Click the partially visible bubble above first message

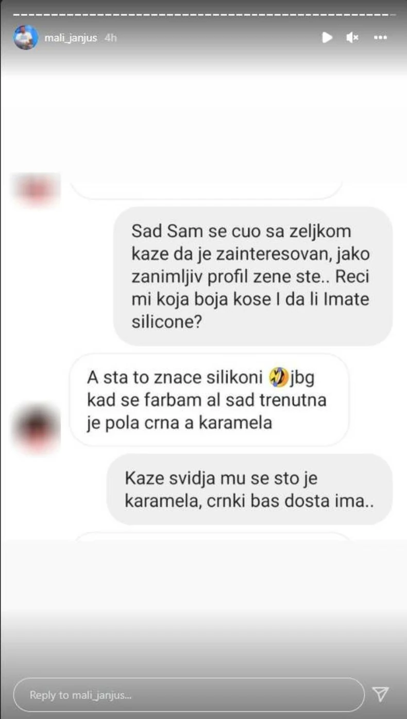206,190
